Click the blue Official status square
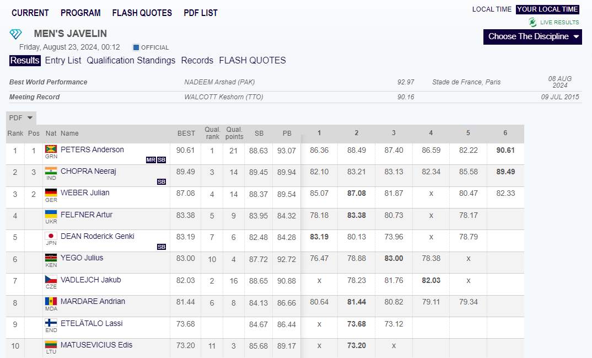The height and width of the screenshot is (358, 592). coord(136,47)
